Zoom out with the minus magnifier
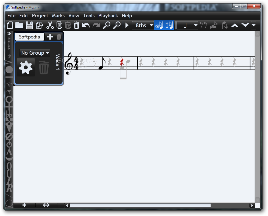This screenshot has width=268, height=216. [107, 25]
